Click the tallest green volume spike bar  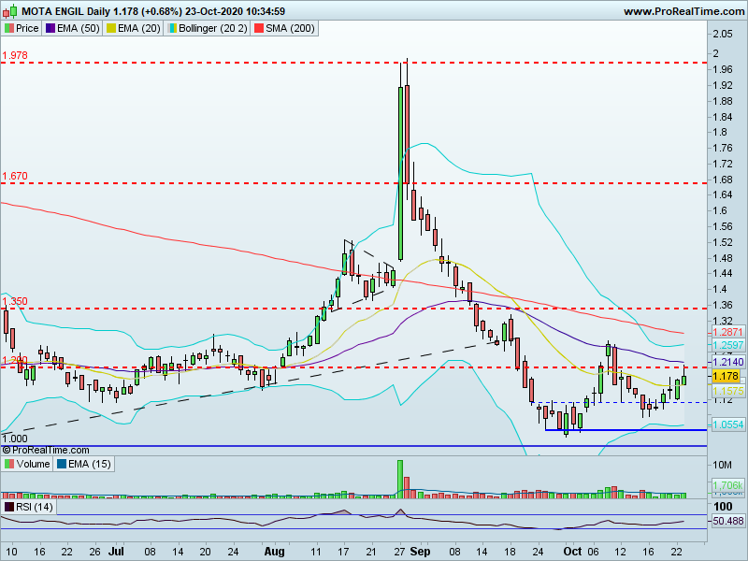tap(400, 479)
